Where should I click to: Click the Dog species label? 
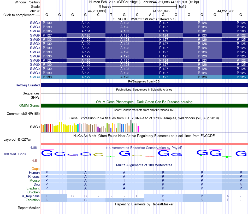click(37, 184)
